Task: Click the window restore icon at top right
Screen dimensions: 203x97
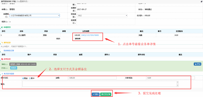Action: click(201, 2)
